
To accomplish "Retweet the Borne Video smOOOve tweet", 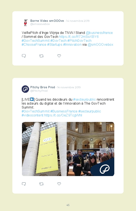I will [41, 56].
